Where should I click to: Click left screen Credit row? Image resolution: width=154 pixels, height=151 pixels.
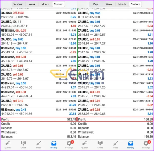click(x=38, y=124)
